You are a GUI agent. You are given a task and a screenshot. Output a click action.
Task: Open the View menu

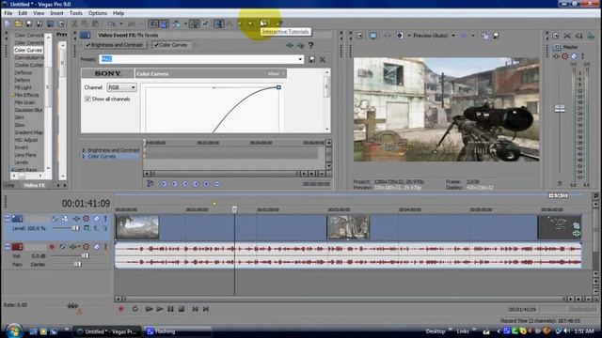[x=39, y=13]
